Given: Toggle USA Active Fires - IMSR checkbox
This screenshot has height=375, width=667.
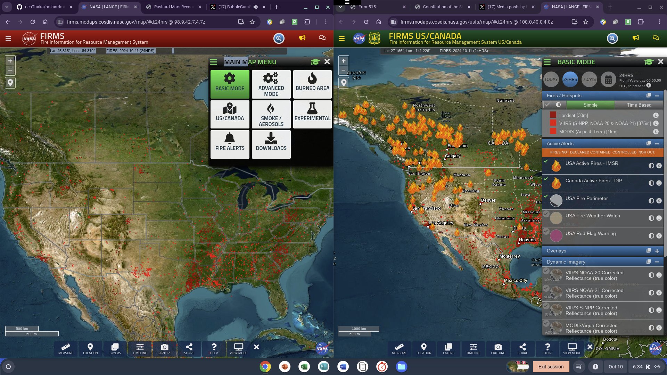Looking at the screenshot, I should (x=546, y=161).
